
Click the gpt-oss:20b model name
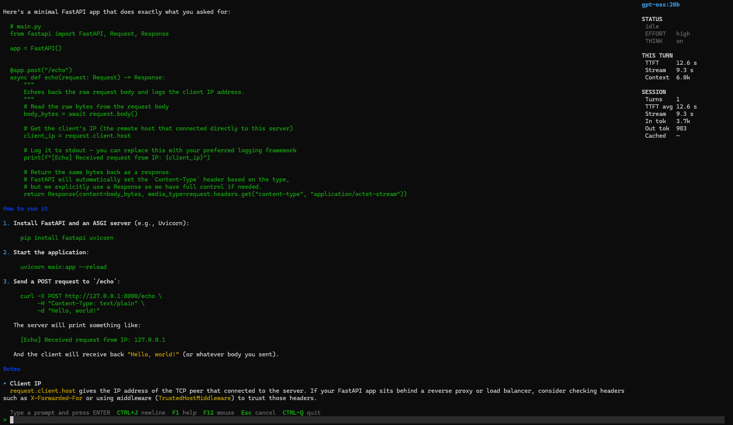pyautogui.click(x=661, y=5)
